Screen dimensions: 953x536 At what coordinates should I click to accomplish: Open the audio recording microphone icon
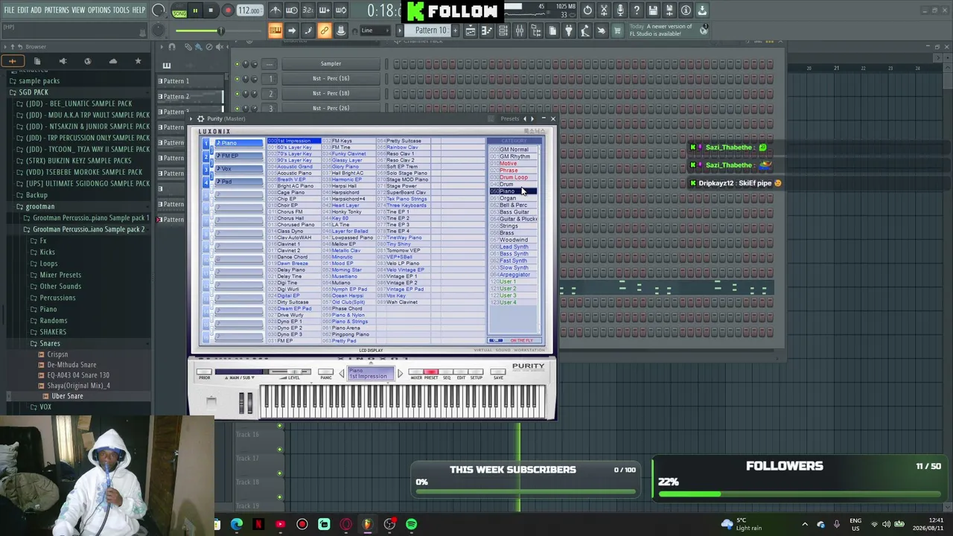point(620,10)
